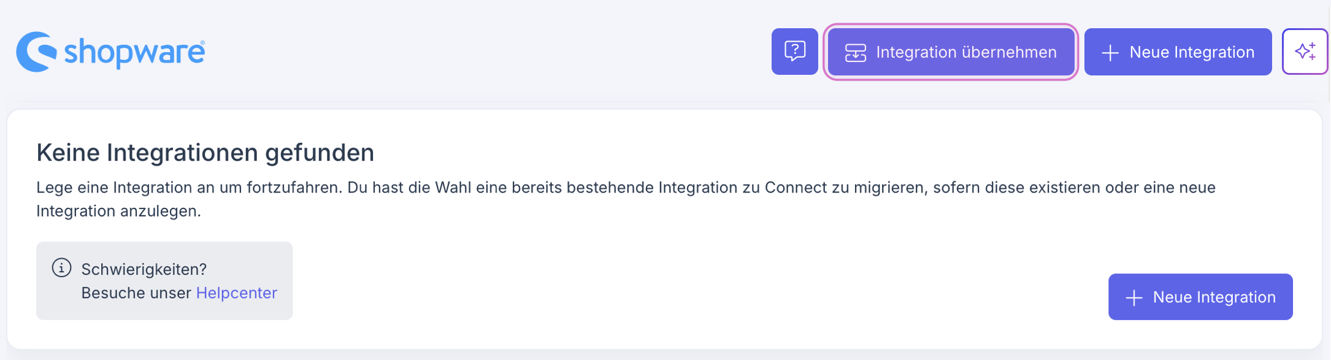The width and height of the screenshot is (1331, 360).
Task: Click the plus icon in the card's Neue Integration
Action: tap(1133, 298)
